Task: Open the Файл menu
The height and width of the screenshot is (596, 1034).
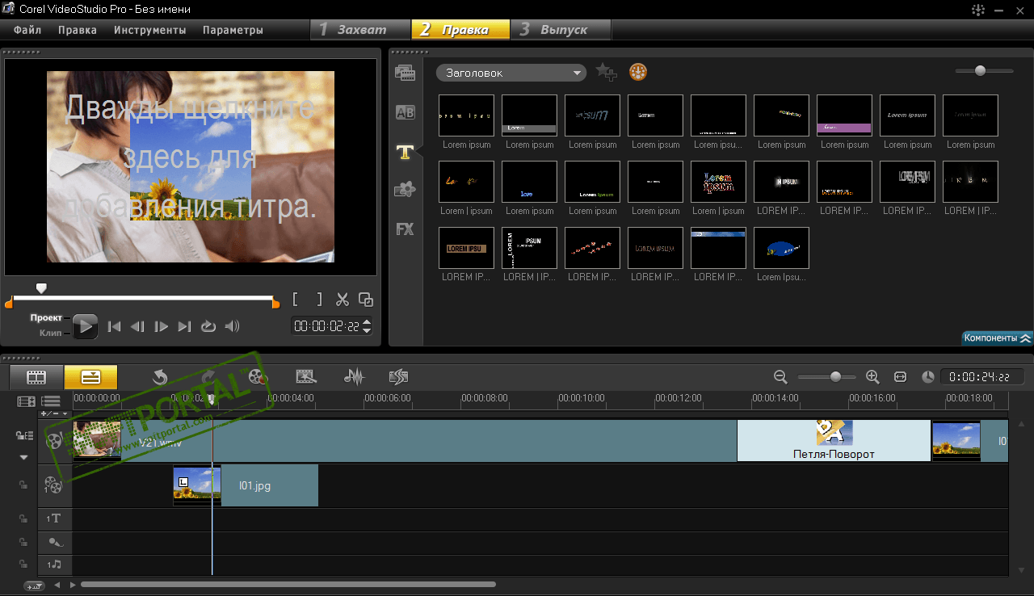Action: click(27, 30)
